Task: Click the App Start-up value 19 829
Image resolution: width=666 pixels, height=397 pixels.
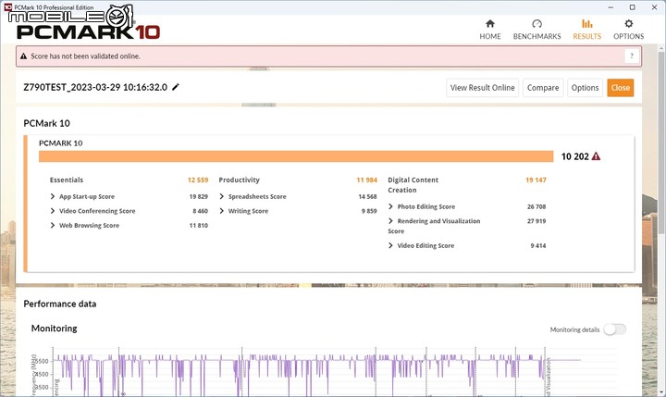Action: tap(199, 196)
